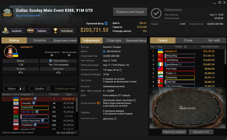The height and width of the screenshot is (140, 227).
Task: Click the Куплено column header
Action: coord(7,94)
